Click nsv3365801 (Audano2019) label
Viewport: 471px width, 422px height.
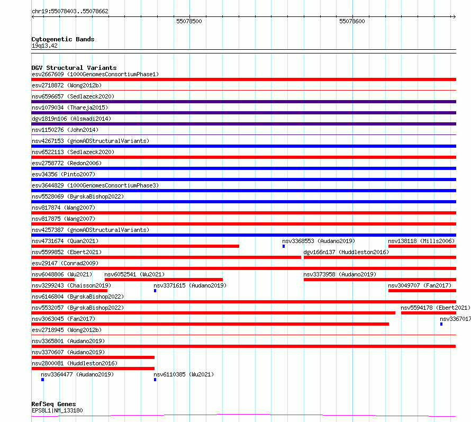point(68,341)
